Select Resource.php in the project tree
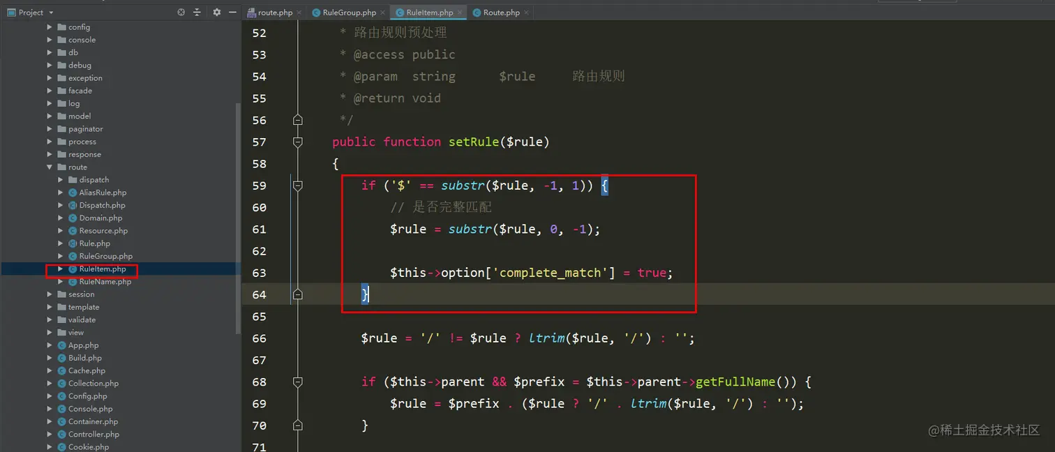This screenshot has width=1055, height=452. point(103,231)
